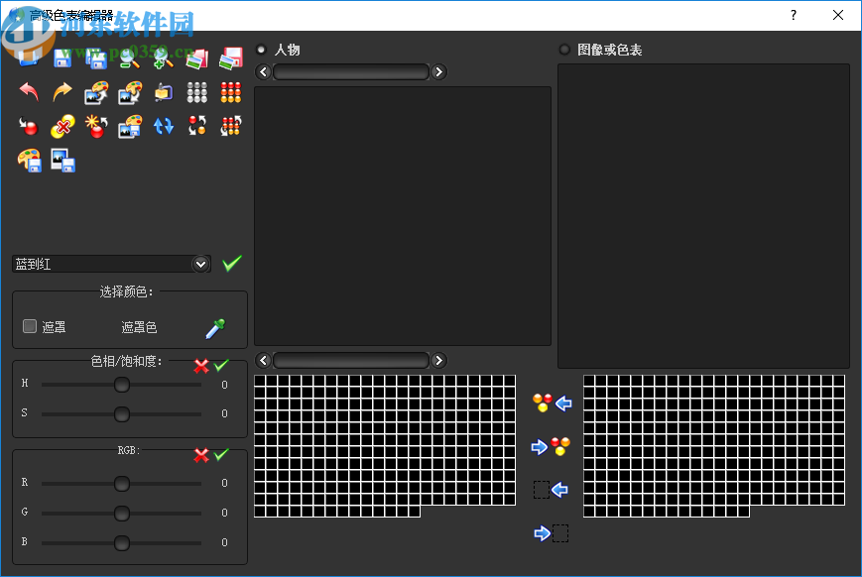The height and width of the screenshot is (577, 862).
Task: Click first cell of right palette grid
Action: click(589, 381)
